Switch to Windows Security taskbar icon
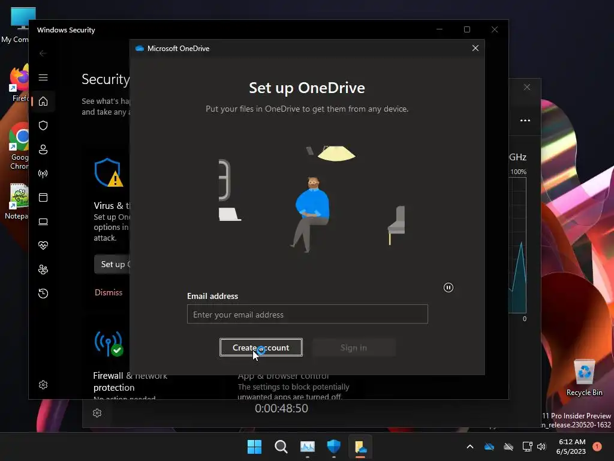The width and height of the screenshot is (614, 461). click(333, 447)
